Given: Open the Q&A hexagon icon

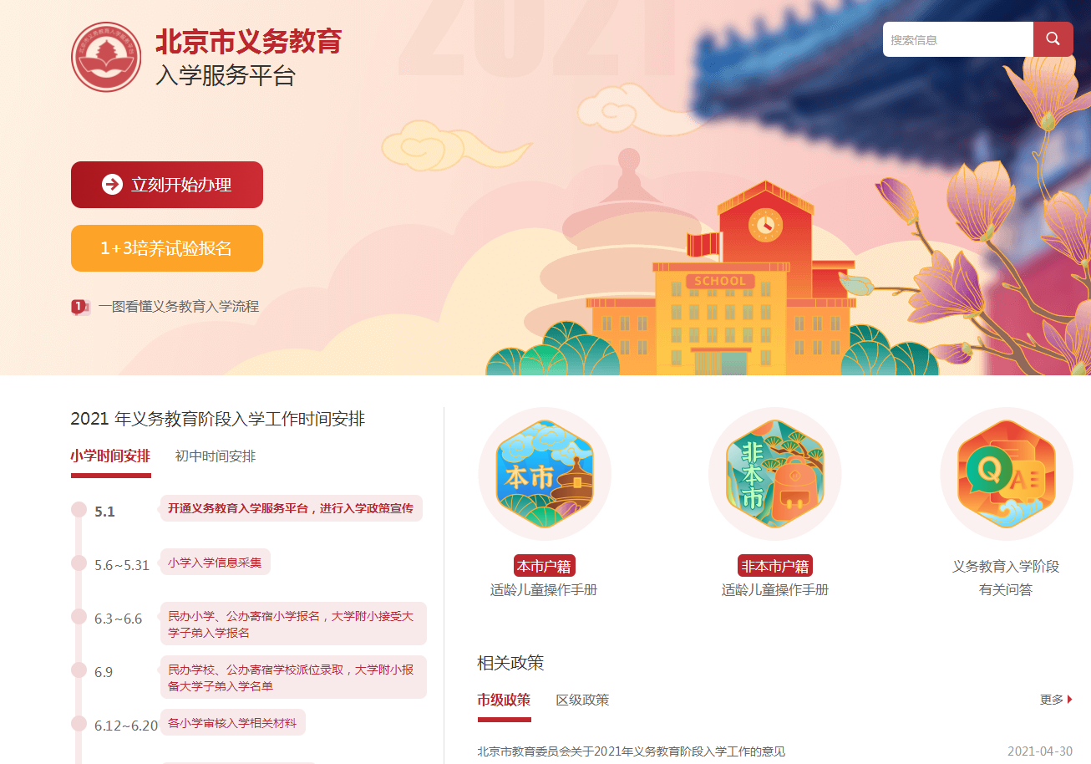Looking at the screenshot, I should 1007,474.
